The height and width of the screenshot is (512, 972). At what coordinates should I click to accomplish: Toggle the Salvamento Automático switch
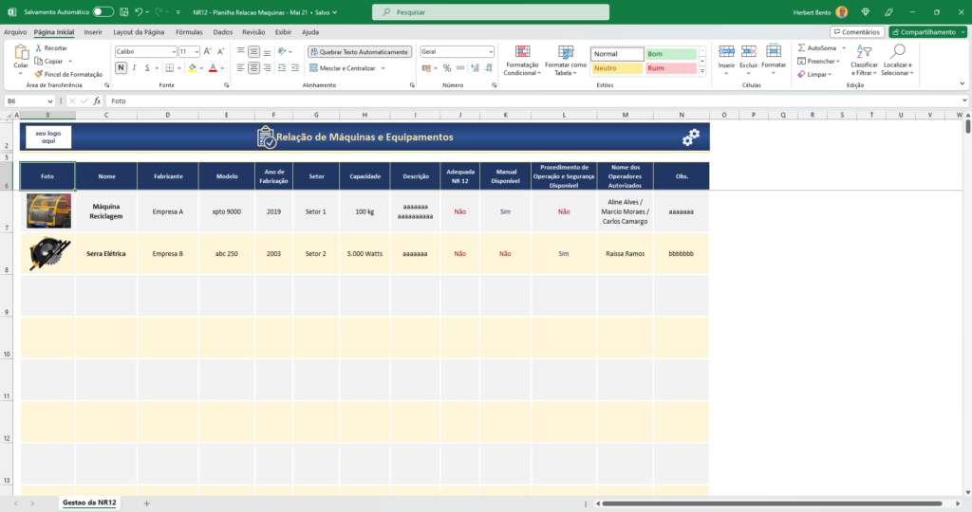pos(103,11)
